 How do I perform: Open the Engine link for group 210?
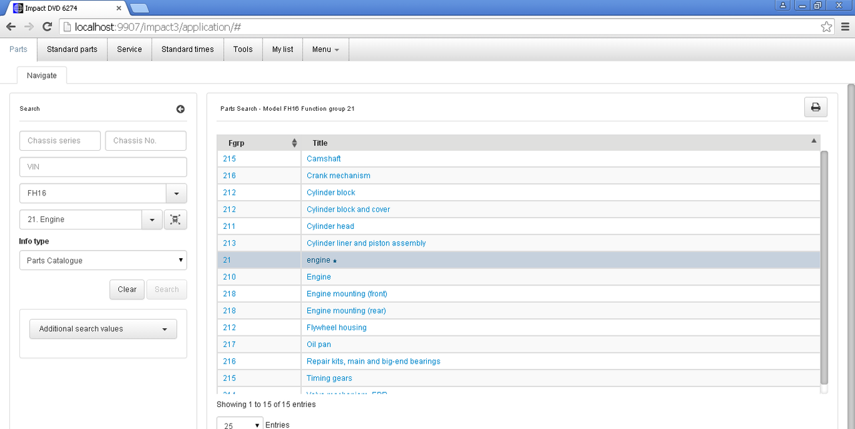pos(319,277)
